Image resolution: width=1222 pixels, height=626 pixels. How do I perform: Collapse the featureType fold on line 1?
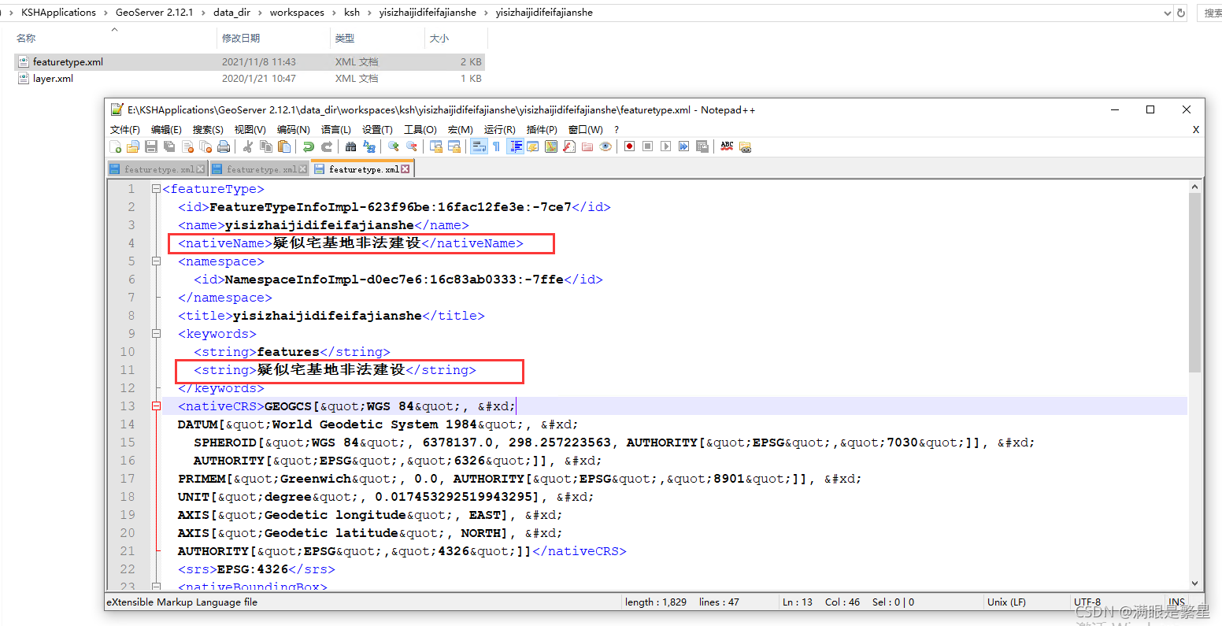pyautogui.click(x=156, y=189)
